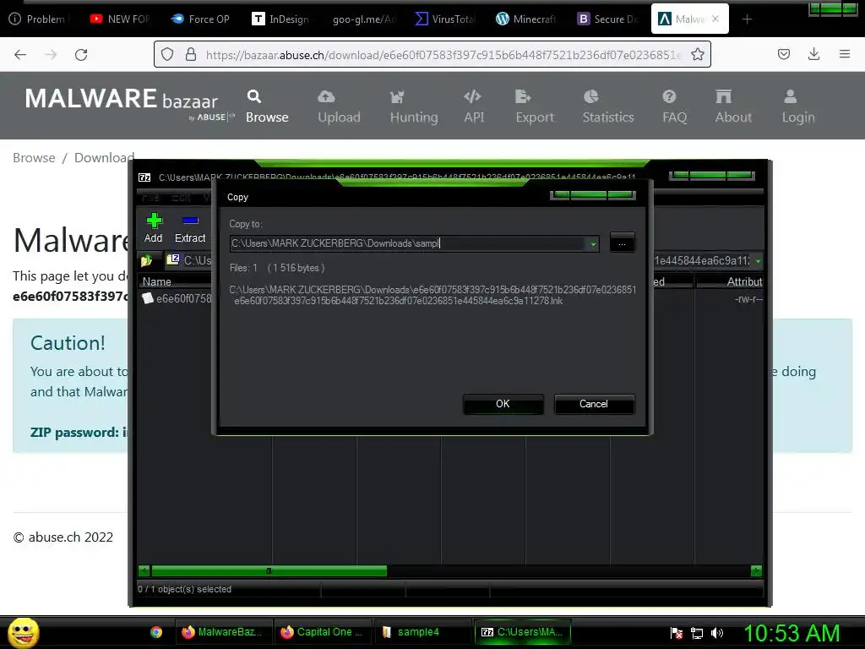Click the scrollbar left arrow in 7-Zip

click(x=144, y=570)
